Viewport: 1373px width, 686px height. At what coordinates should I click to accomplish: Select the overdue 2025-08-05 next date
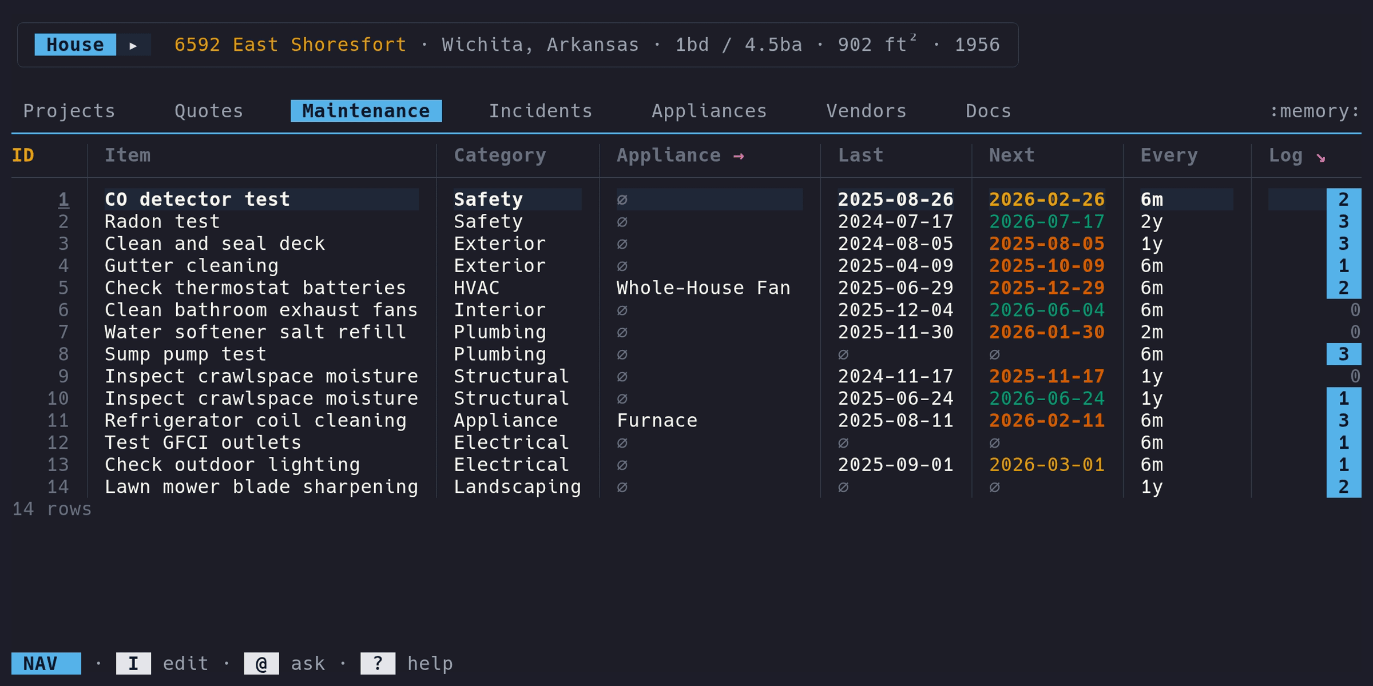click(x=1046, y=244)
